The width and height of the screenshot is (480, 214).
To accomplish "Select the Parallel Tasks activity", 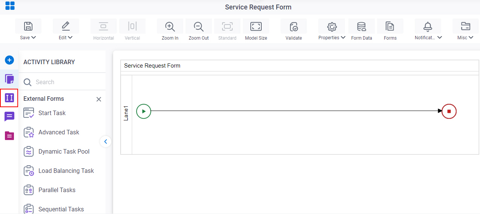I will tap(49, 190).
